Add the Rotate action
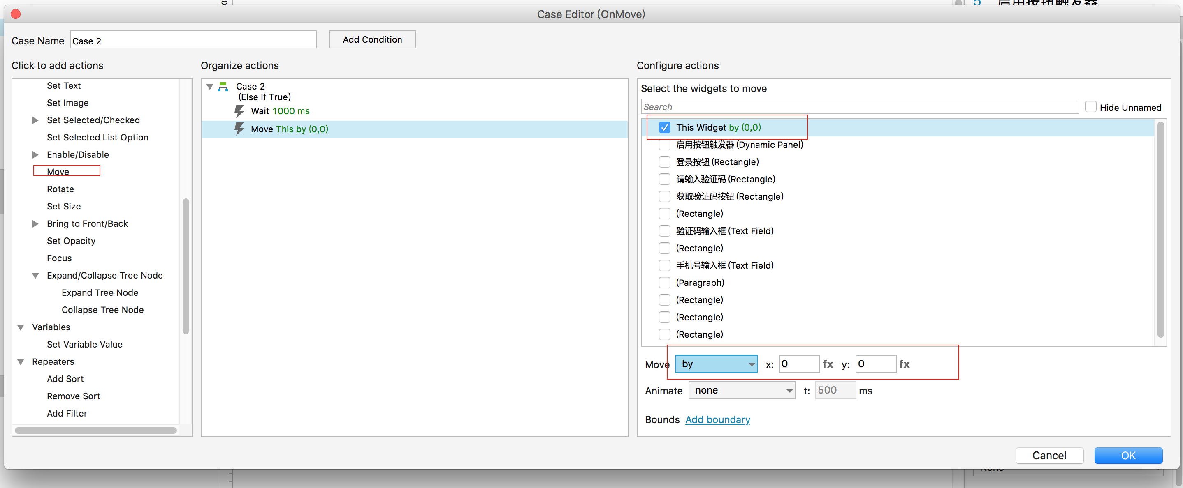 tap(60, 189)
